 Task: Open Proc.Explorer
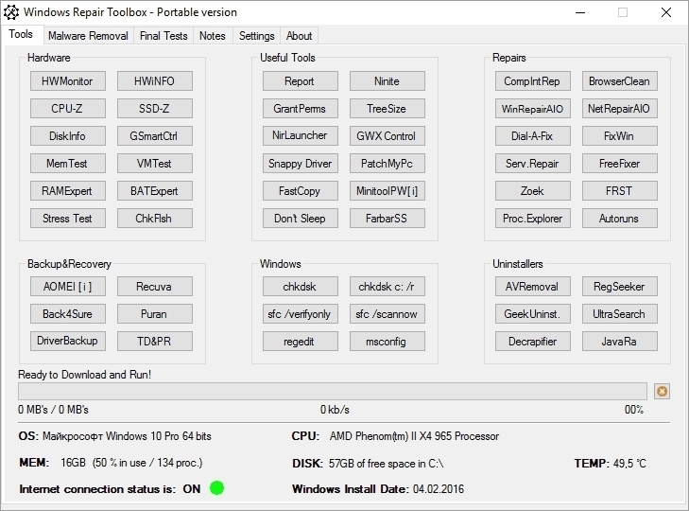point(532,219)
